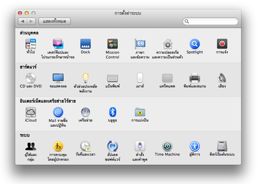Click the อินเตอร์เน็ตและเครือข่ายไร้สาย section heading
The height and width of the screenshot is (184, 258).
coord(48,101)
